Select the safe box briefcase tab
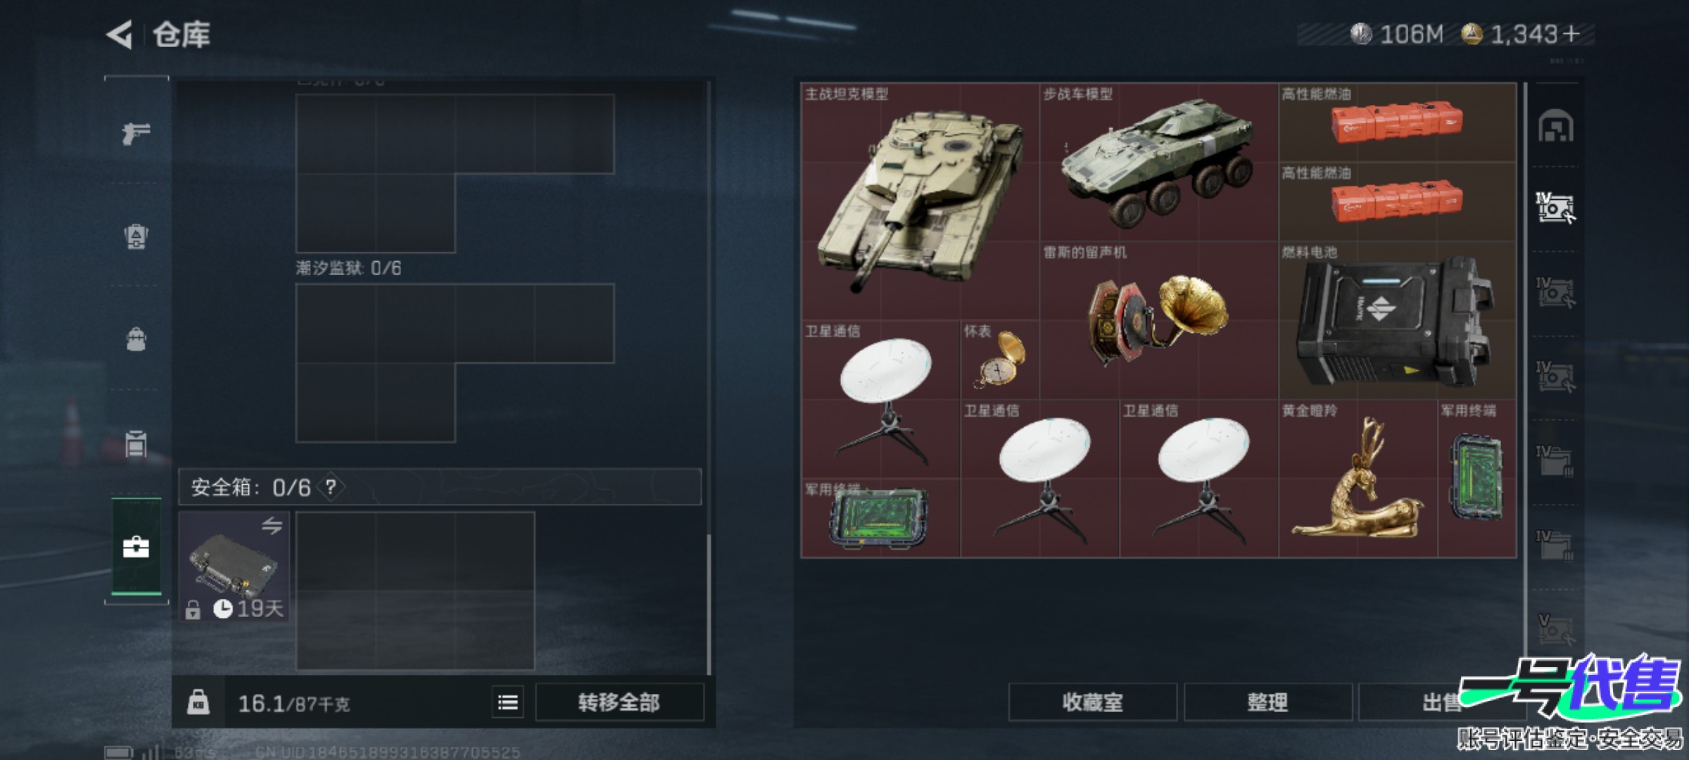Screen dimensions: 1689x760 pos(136,547)
